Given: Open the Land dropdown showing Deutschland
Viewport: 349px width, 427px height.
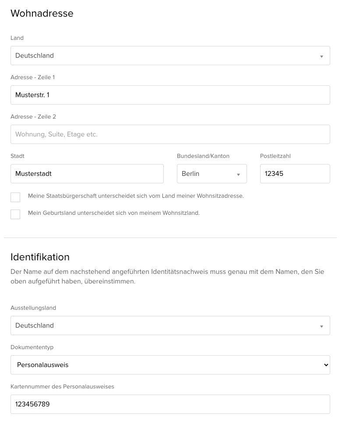Looking at the screenshot, I should [x=166, y=56].
